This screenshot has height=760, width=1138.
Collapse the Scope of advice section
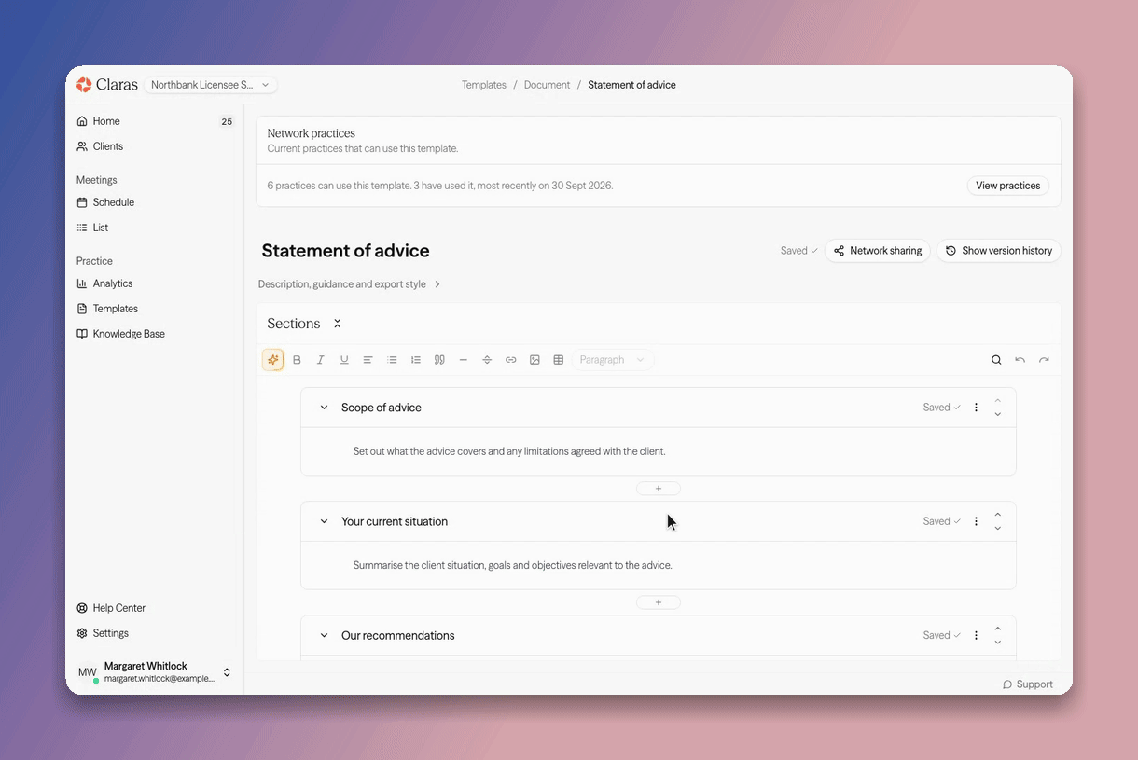pos(325,408)
